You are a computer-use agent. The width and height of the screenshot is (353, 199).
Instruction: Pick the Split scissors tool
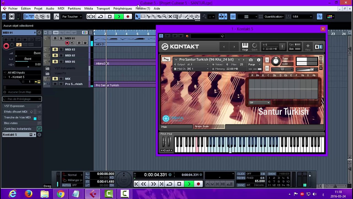click(148, 17)
